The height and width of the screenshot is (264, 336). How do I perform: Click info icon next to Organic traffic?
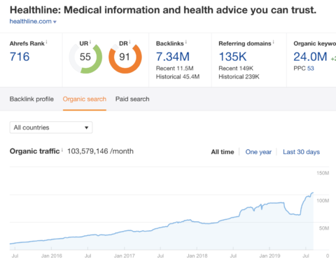coord(62,150)
